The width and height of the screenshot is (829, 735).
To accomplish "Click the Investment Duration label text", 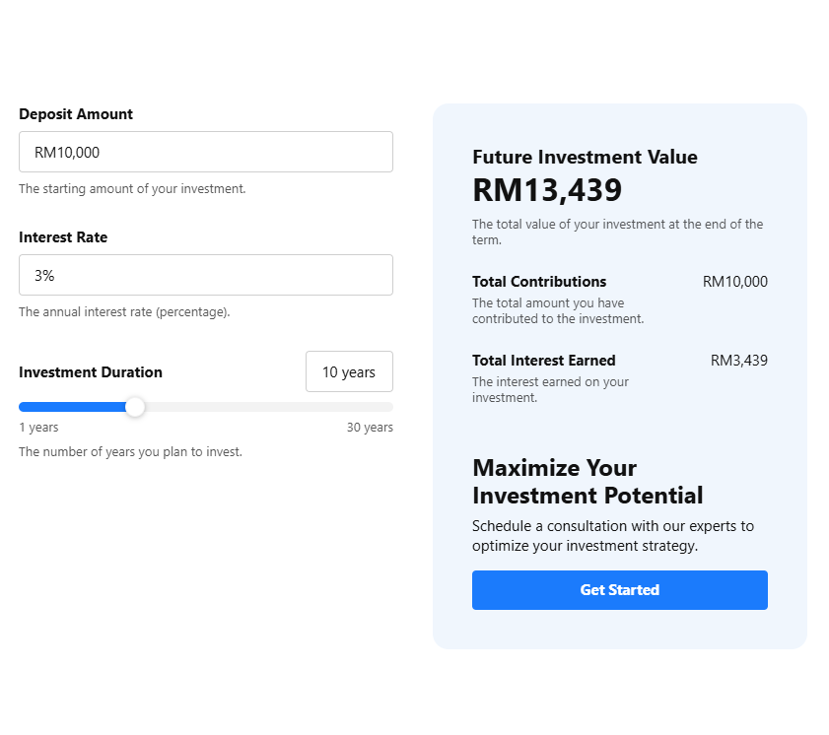I will [90, 372].
